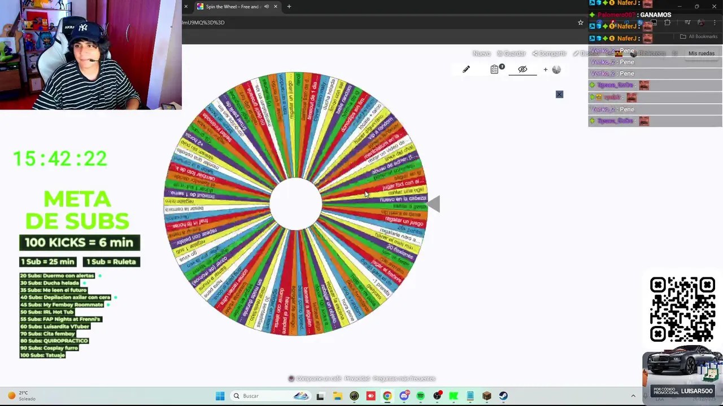Open the weather widget showing 21°C
This screenshot has width=723, height=406.
tap(23, 396)
